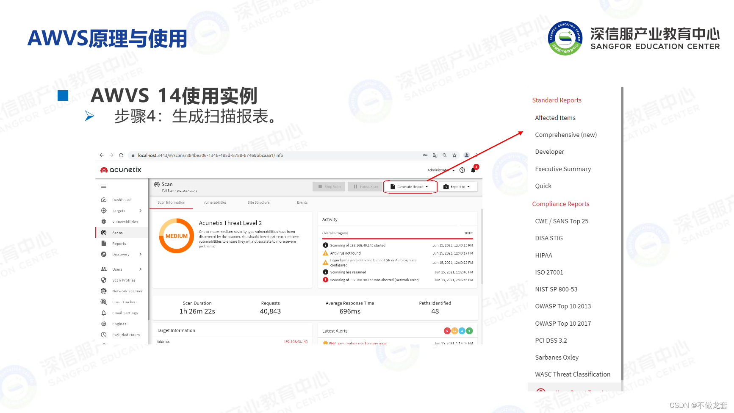Open help question mark icon
This screenshot has width=734, height=413.
(462, 170)
